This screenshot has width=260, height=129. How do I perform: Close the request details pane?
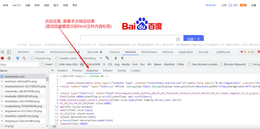click(x=52, y=70)
